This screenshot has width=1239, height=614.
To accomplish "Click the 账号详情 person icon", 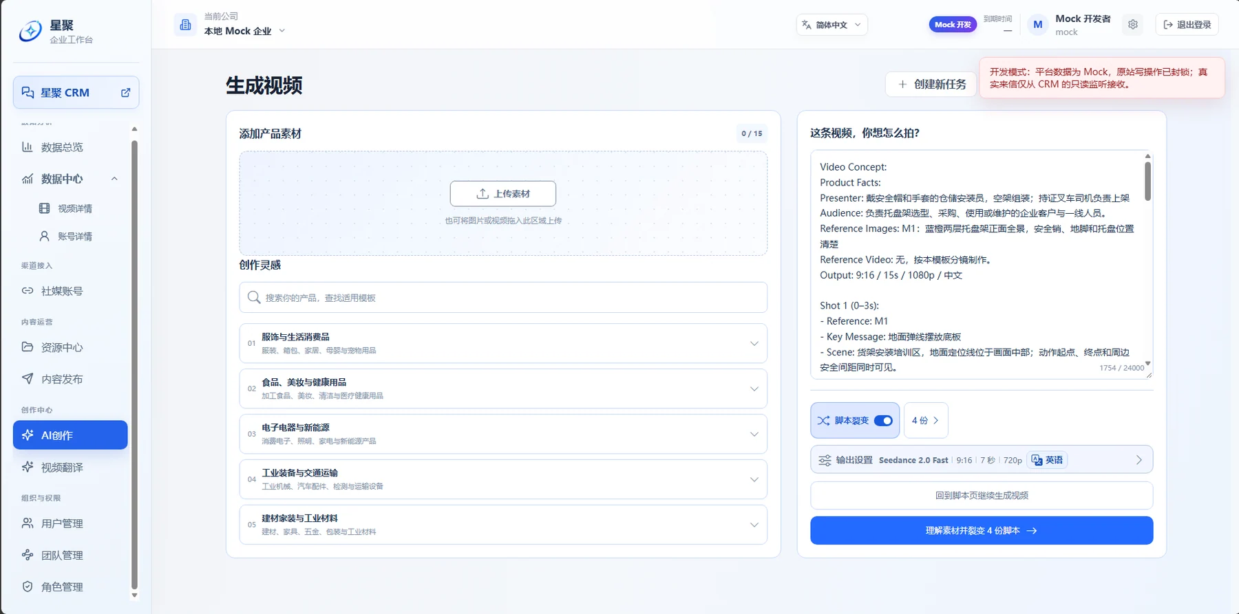I will tap(45, 236).
